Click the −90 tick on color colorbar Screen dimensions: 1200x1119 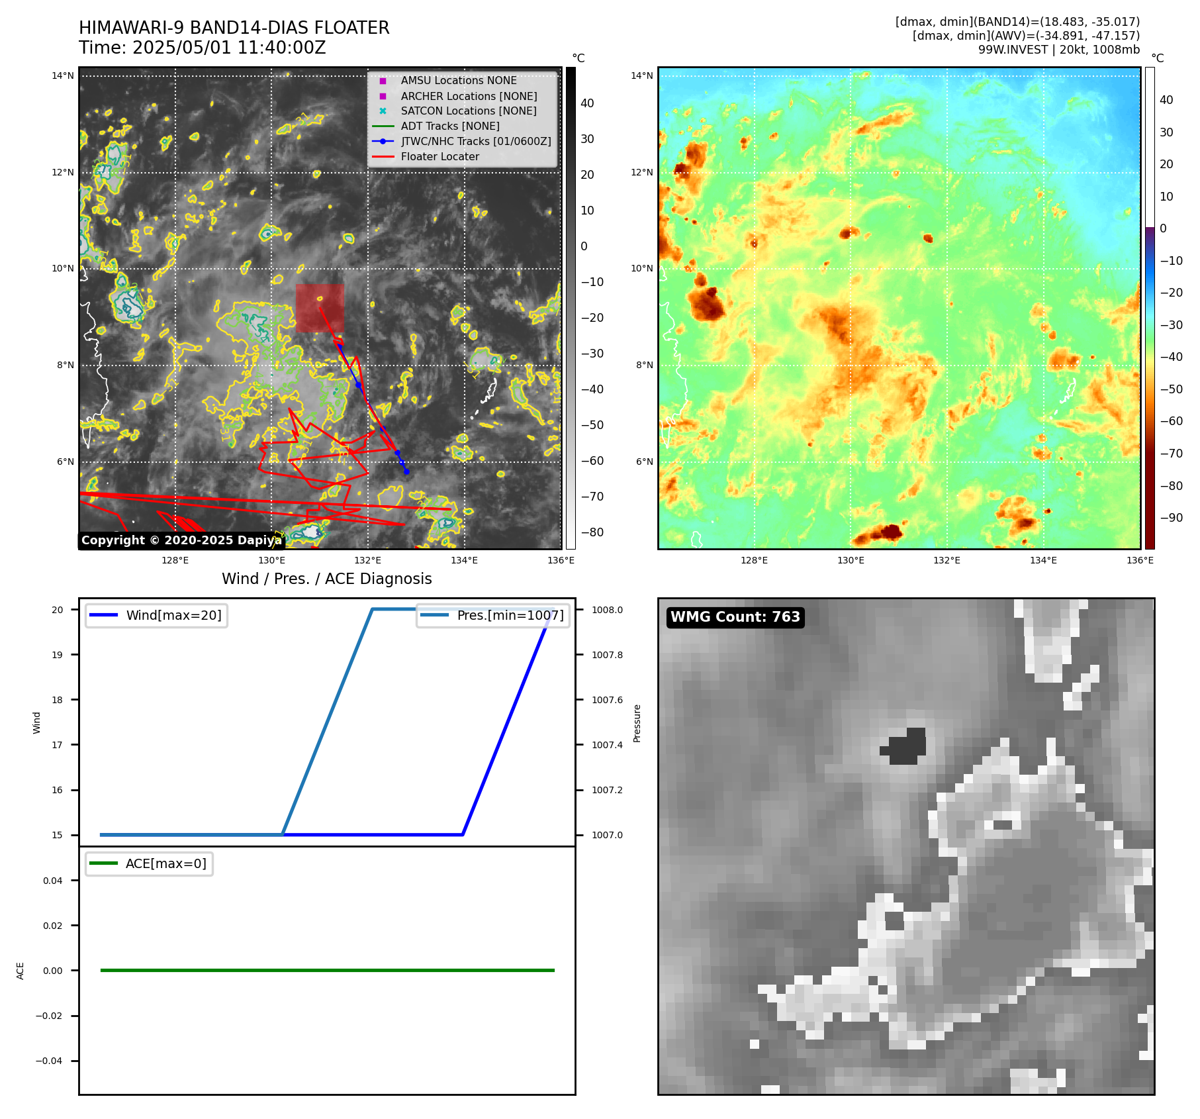(x=1172, y=518)
